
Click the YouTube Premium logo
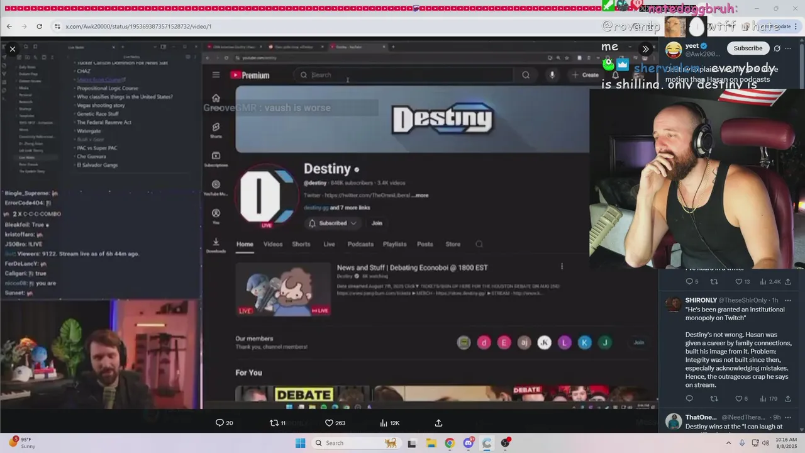250,75
